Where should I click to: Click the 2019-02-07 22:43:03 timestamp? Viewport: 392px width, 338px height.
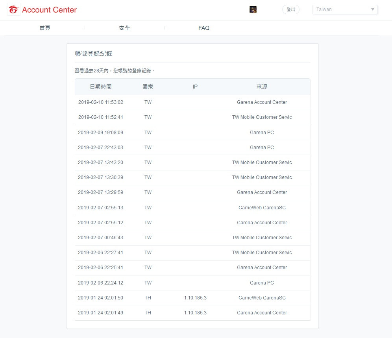coord(100,148)
